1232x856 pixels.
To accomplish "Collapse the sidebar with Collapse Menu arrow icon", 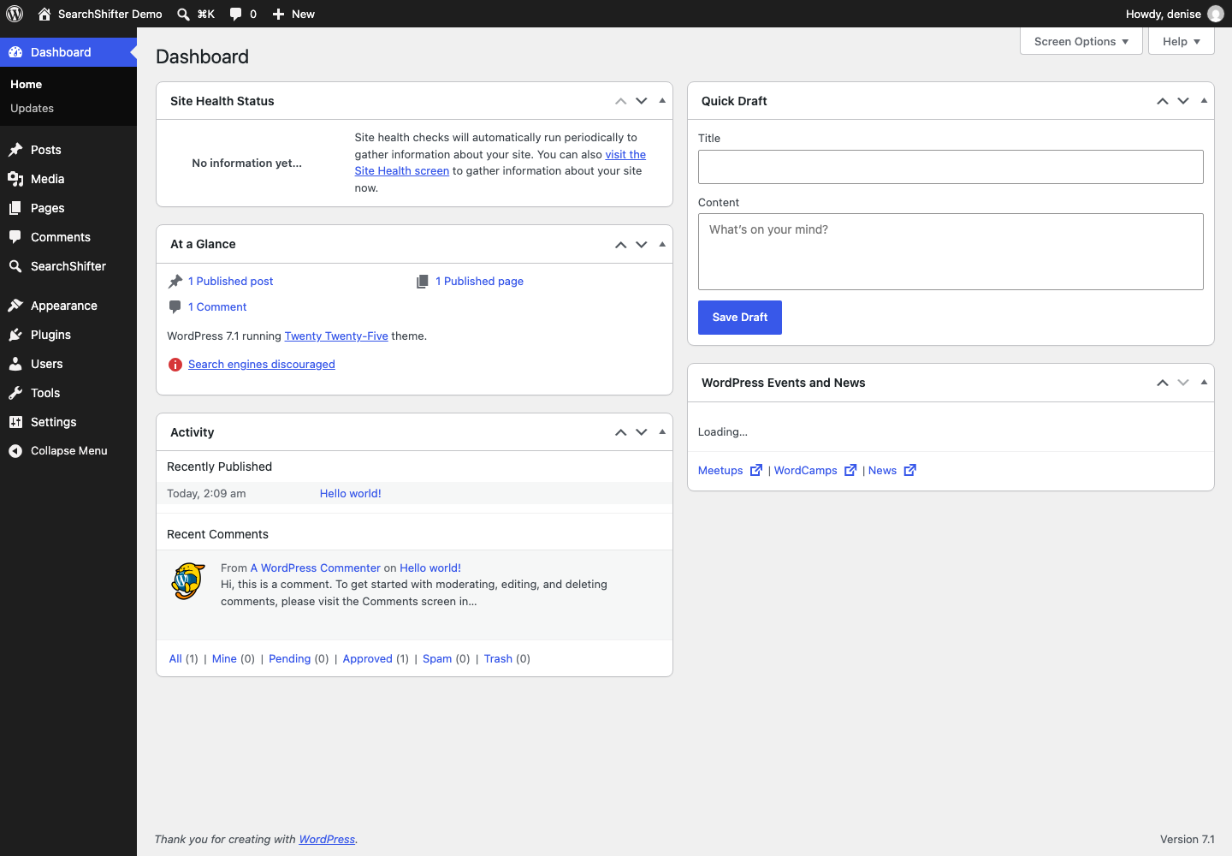I will coord(15,451).
